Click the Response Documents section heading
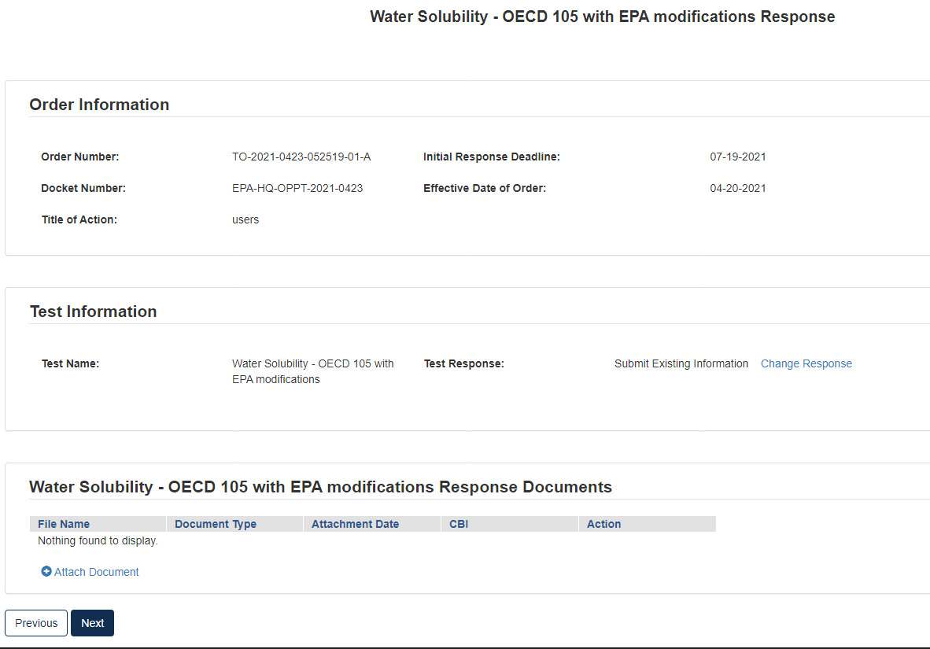 [320, 487]
